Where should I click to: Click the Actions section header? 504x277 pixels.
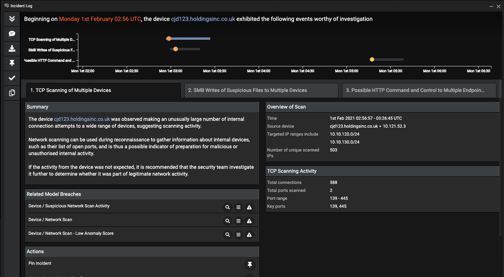click(142, 251)
